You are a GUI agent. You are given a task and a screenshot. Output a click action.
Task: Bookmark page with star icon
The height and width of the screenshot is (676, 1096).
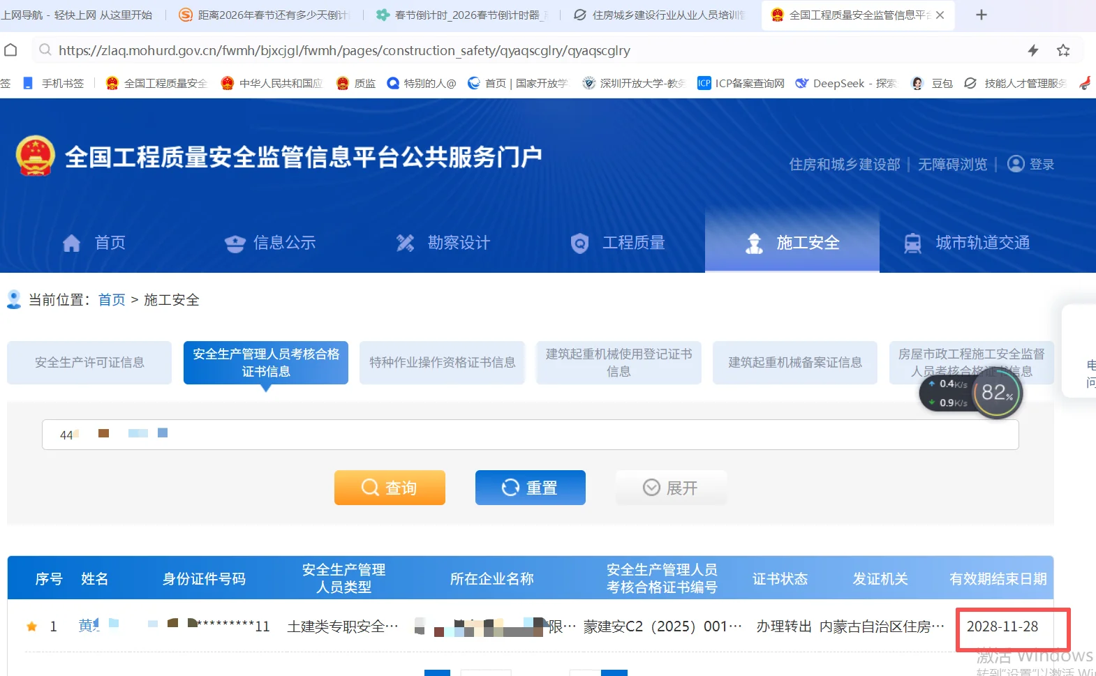coord(1063,50)
